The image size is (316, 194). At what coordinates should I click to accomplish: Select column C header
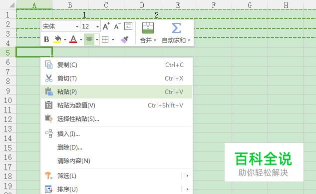[106, 5]
